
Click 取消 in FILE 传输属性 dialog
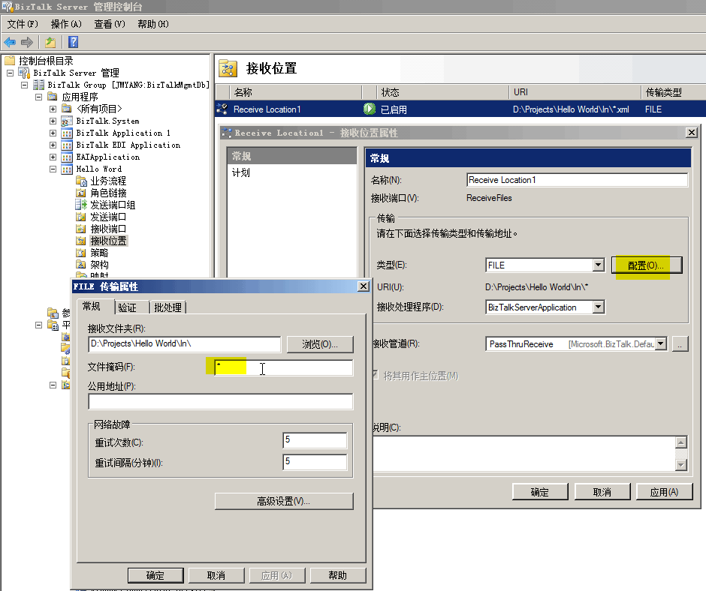[x=216, y=575]
